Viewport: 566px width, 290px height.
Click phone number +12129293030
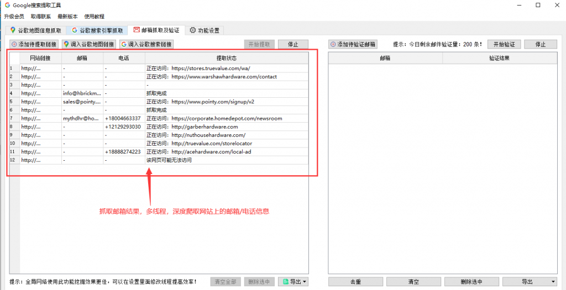click(123, 127)
